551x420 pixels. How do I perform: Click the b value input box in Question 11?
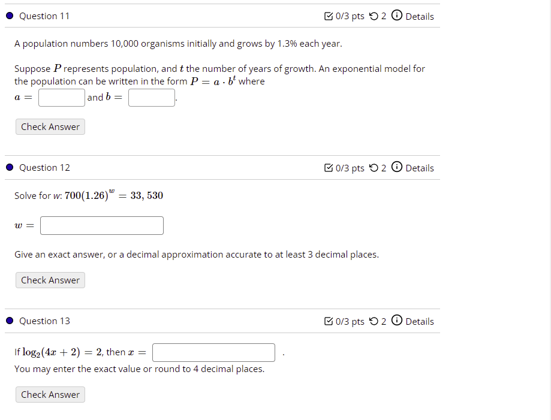(151, 97)
